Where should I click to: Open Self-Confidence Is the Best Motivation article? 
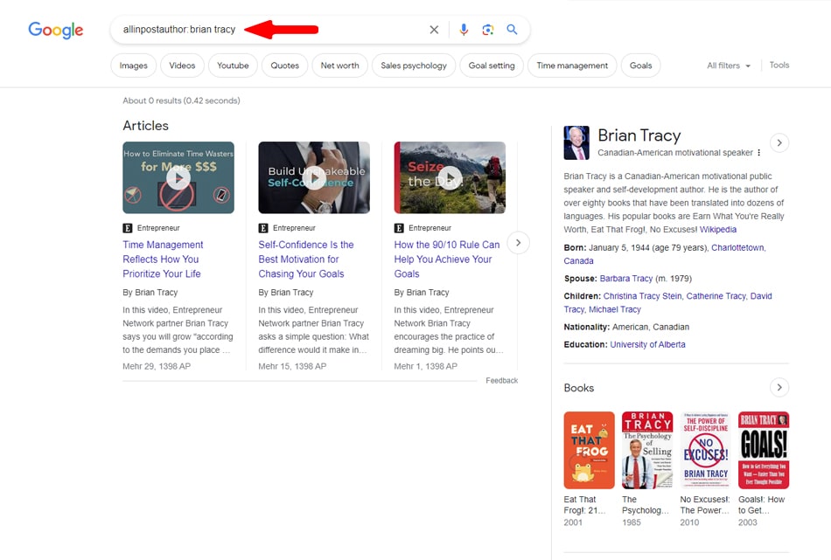click(x=306, y=259)
